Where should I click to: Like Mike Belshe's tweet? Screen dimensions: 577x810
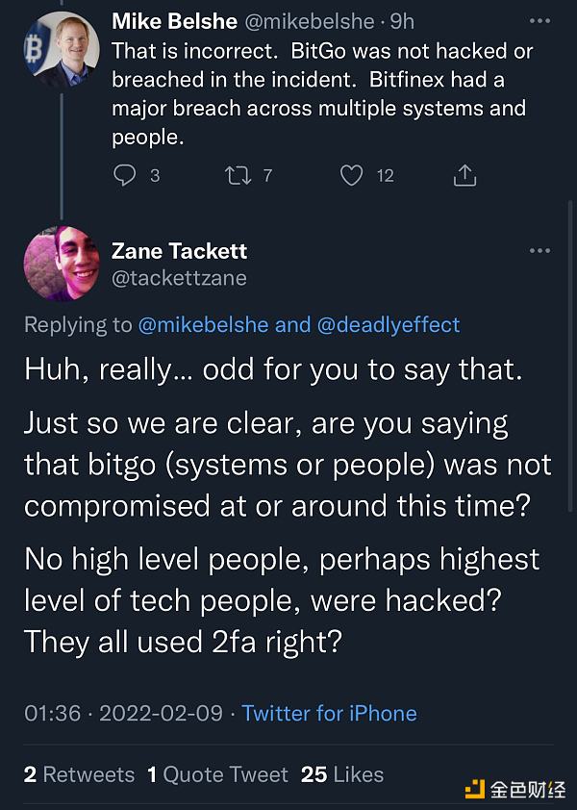click(x=353, y=175)
